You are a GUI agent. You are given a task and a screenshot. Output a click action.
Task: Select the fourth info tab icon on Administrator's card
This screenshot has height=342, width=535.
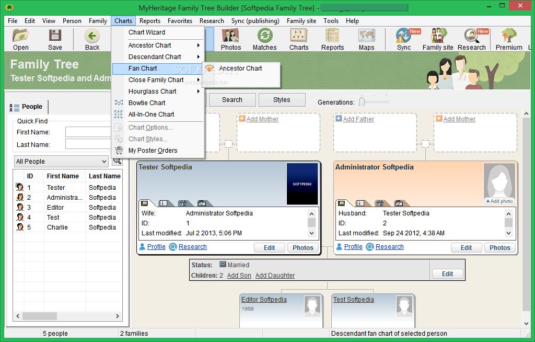click(x=399, y=203)
